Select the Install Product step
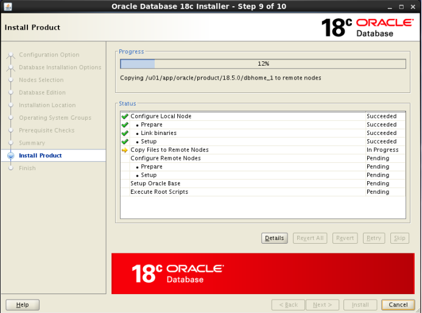 click(40, 156)
